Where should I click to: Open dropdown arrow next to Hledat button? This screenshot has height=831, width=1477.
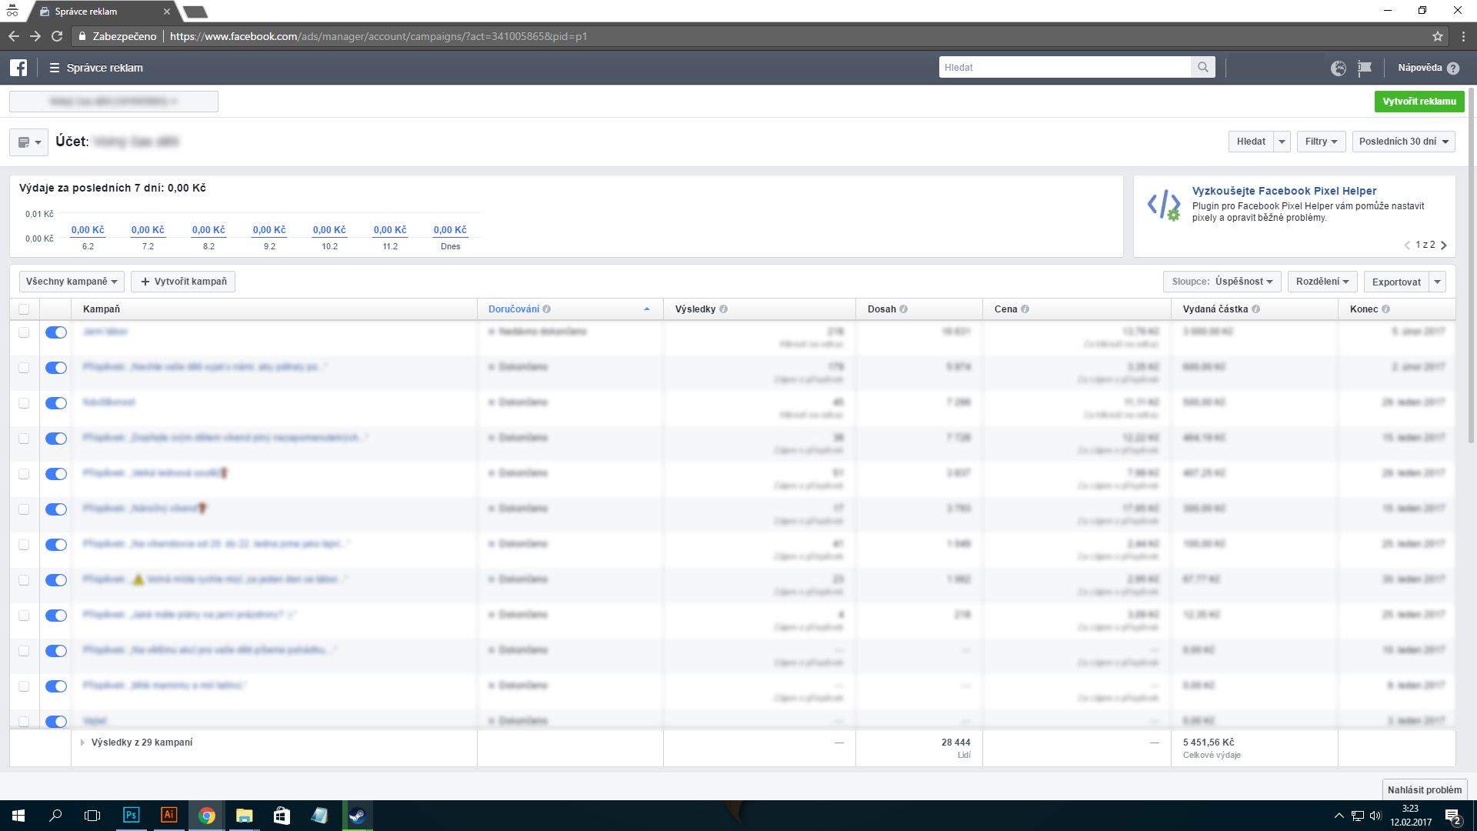coord(1282,142)
